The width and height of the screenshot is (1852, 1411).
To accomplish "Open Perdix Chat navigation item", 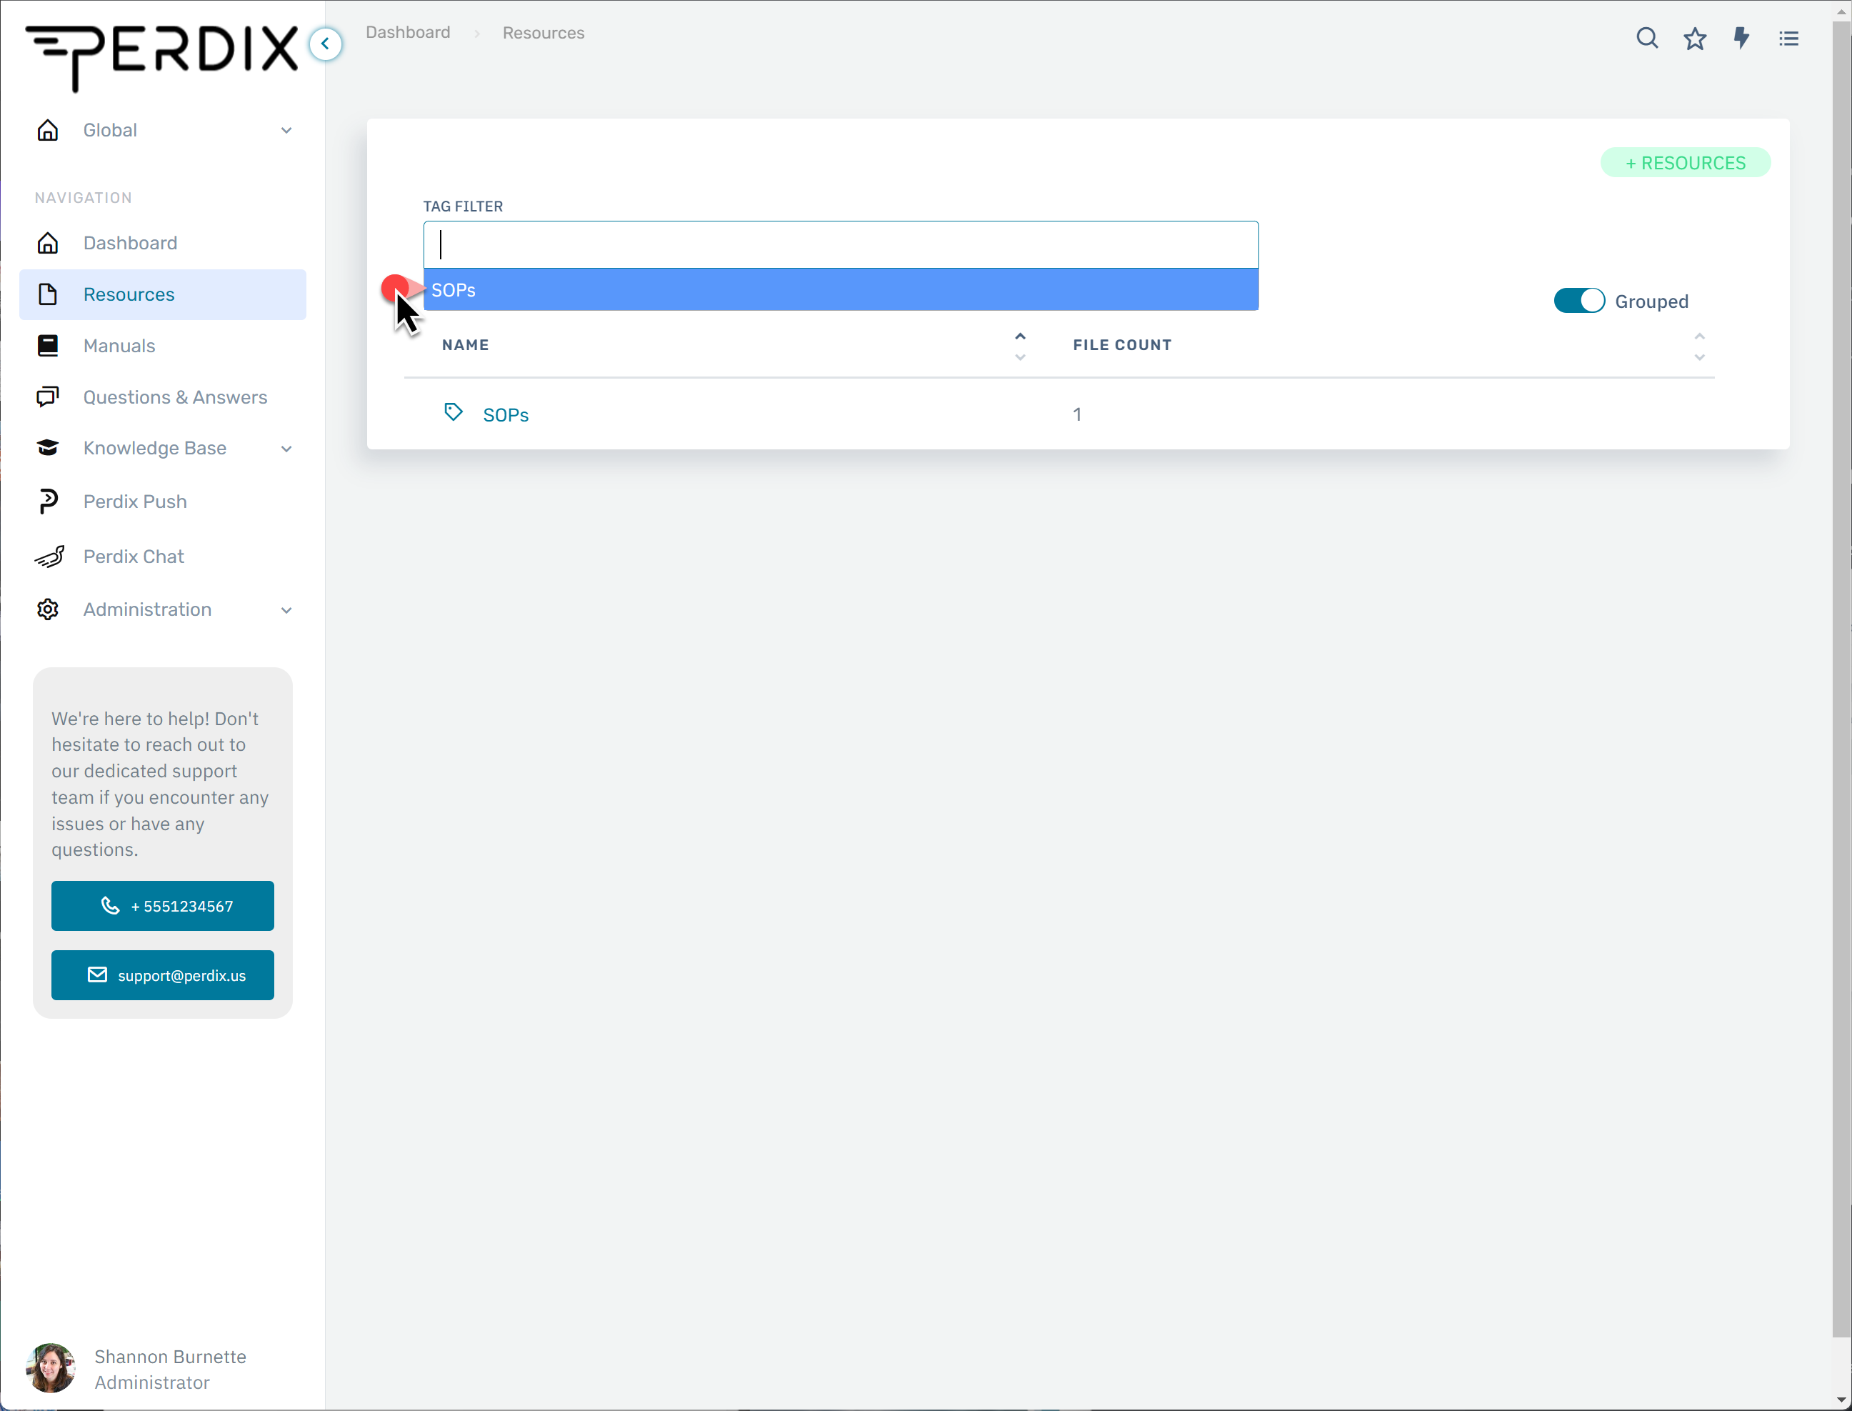I will (163, 556).
